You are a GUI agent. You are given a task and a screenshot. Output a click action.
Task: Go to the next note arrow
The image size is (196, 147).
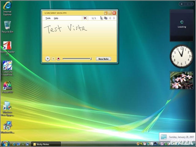114,18
